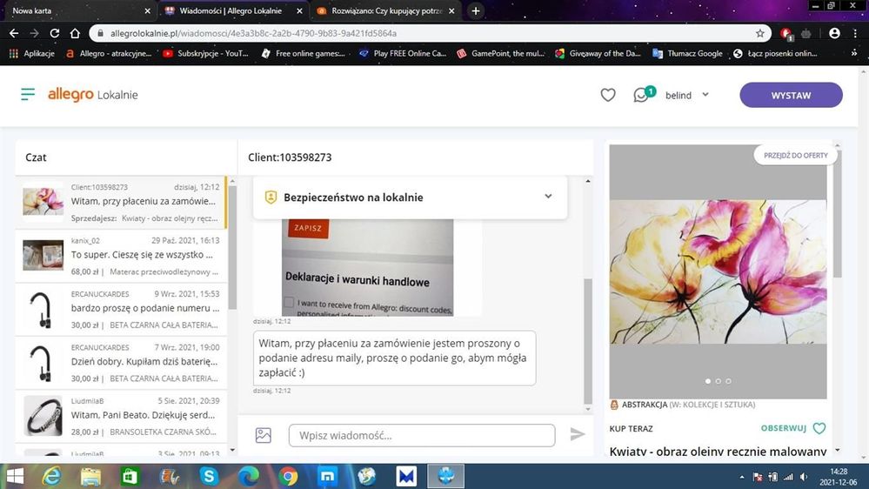Show hidden system tray icons
869x489 pixels.
click(741, 477)
